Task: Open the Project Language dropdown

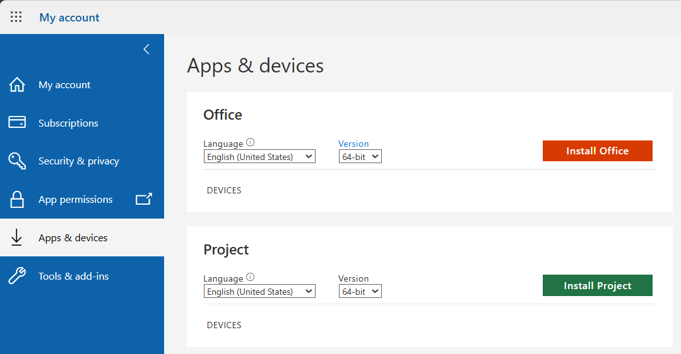Action: (x=259, y=291)
